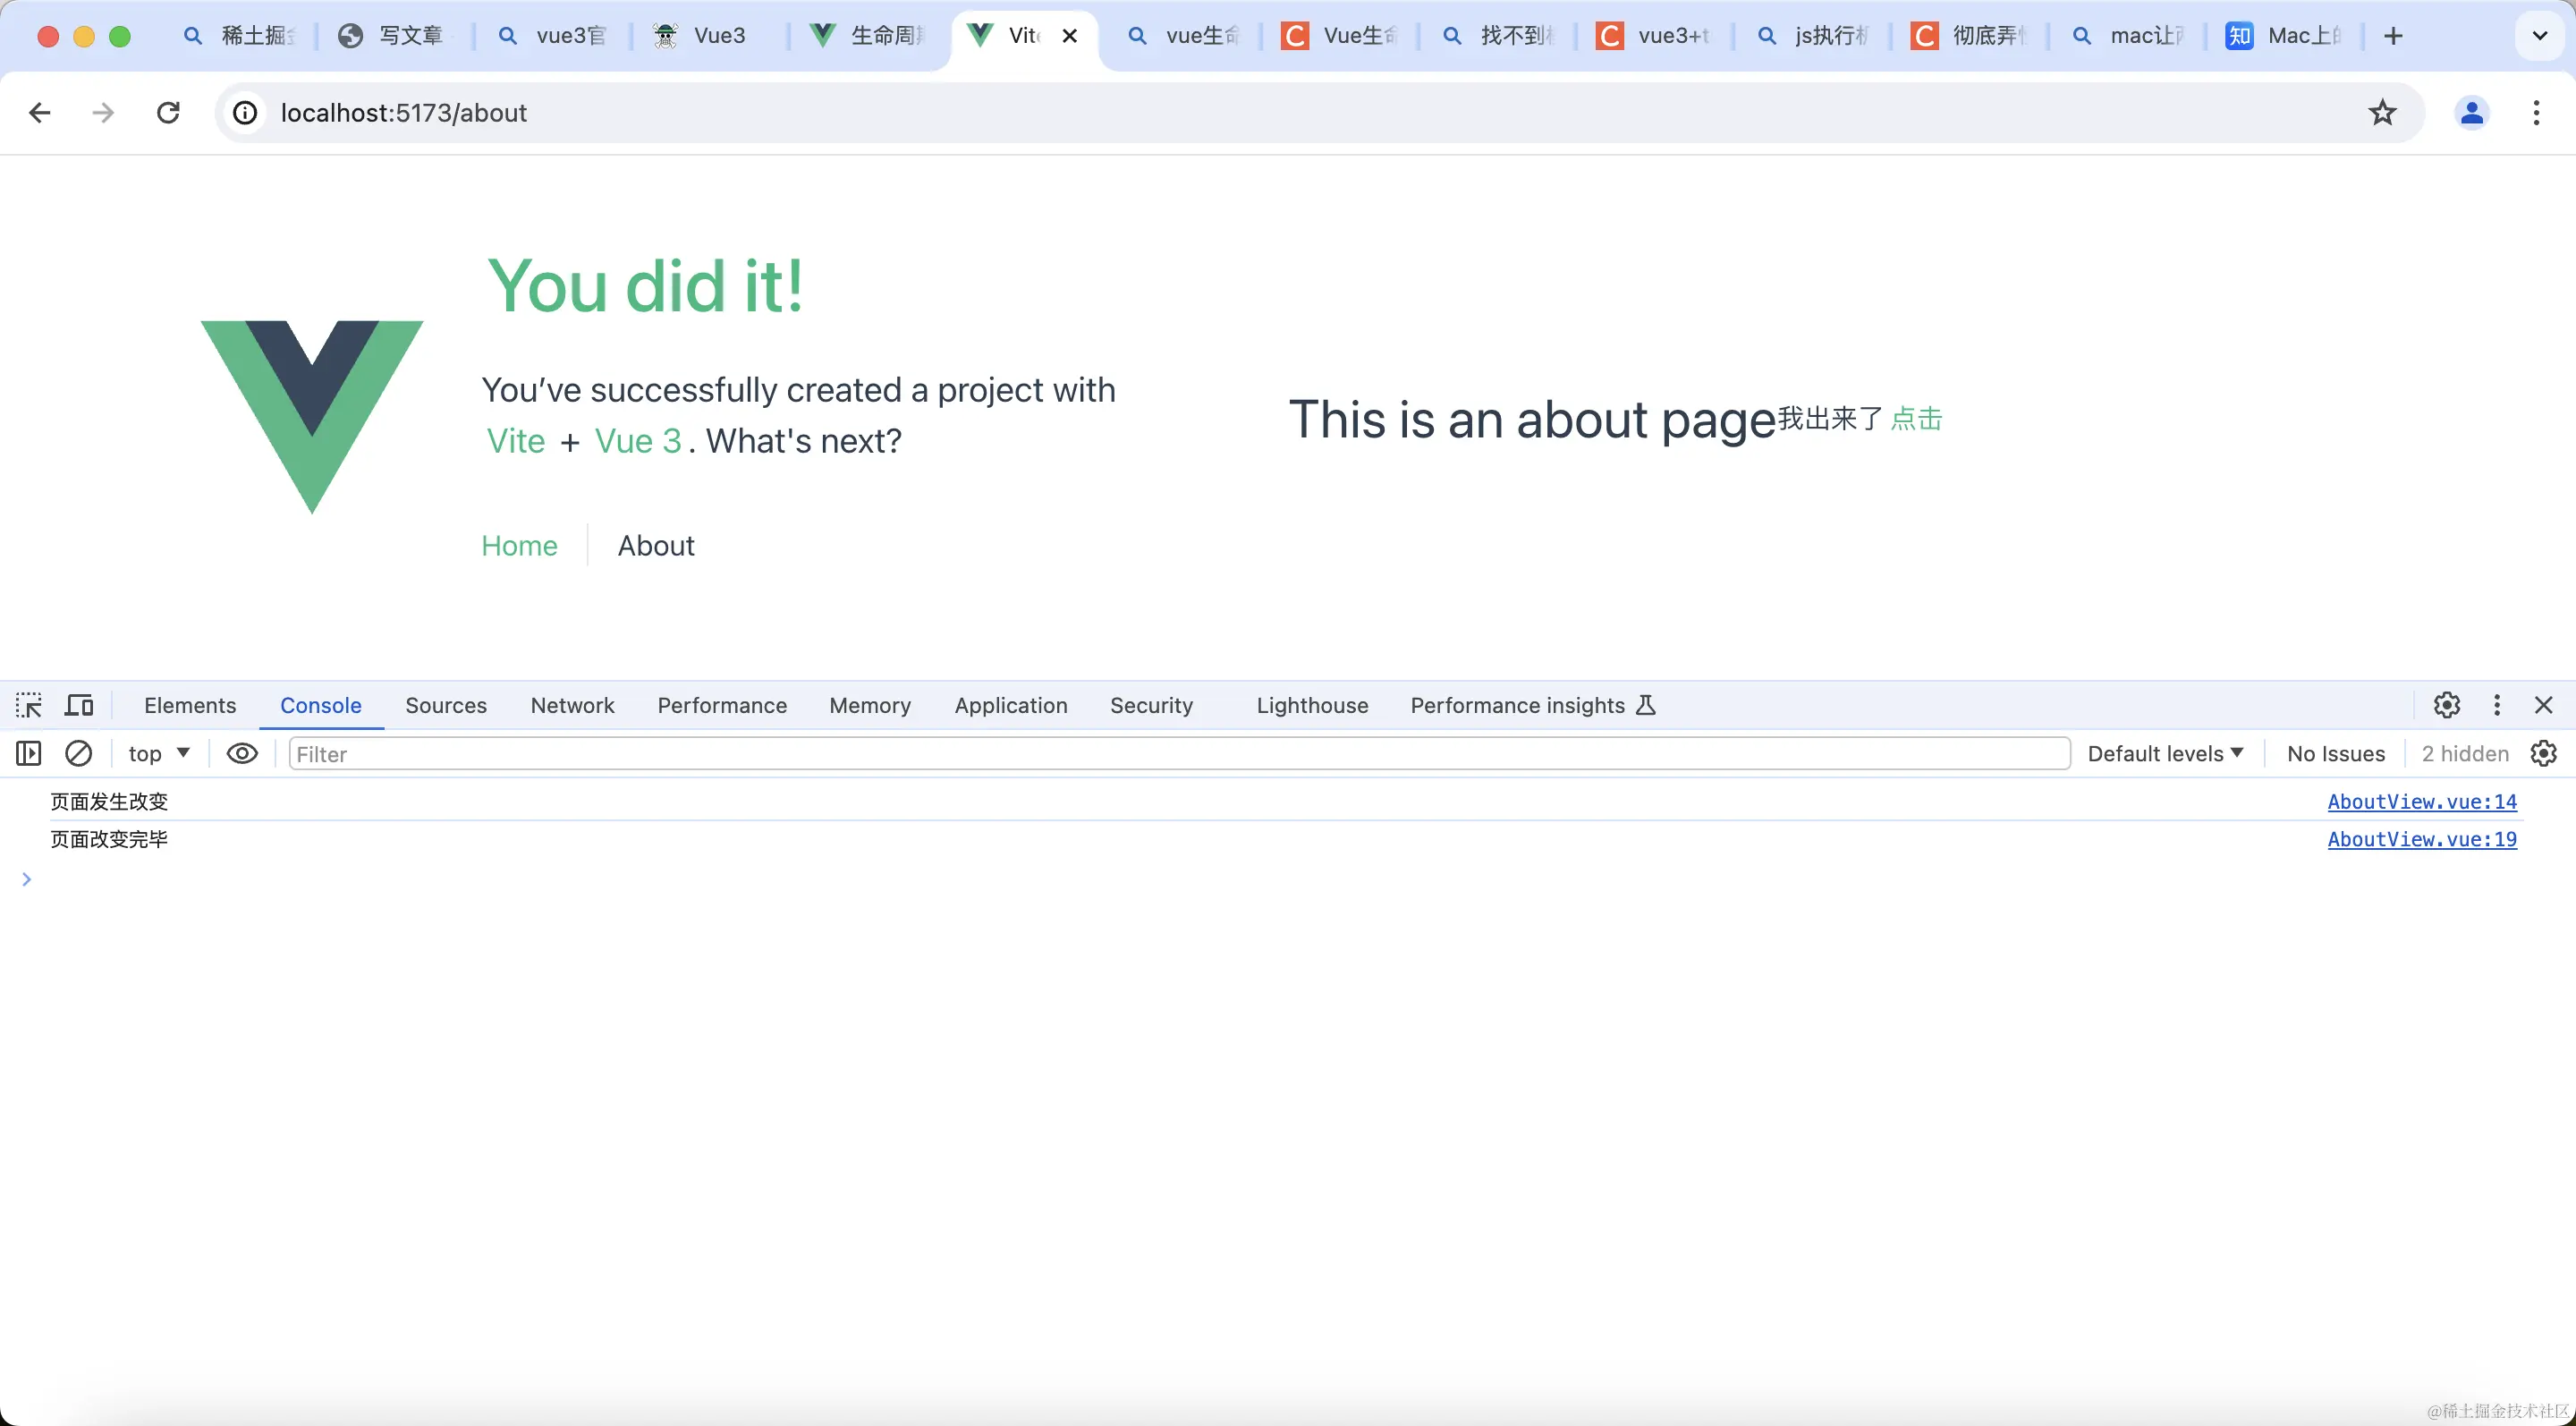Click the live expression eye icon
The height and width of the screenshot is (1426, 2576).
coord(242,753)
